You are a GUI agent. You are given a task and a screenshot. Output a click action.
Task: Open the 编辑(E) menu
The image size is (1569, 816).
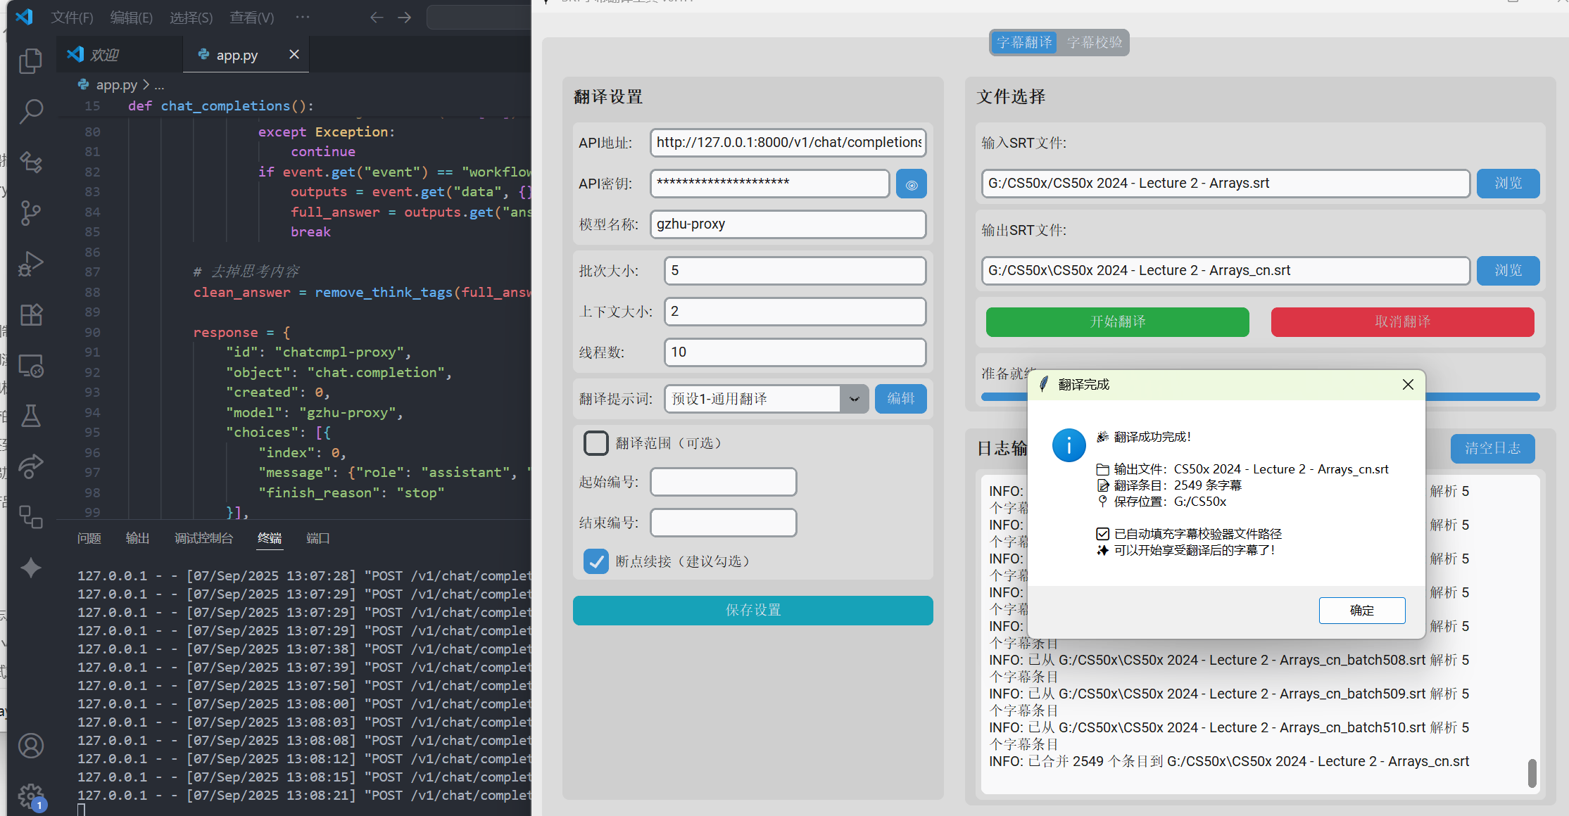132,17
